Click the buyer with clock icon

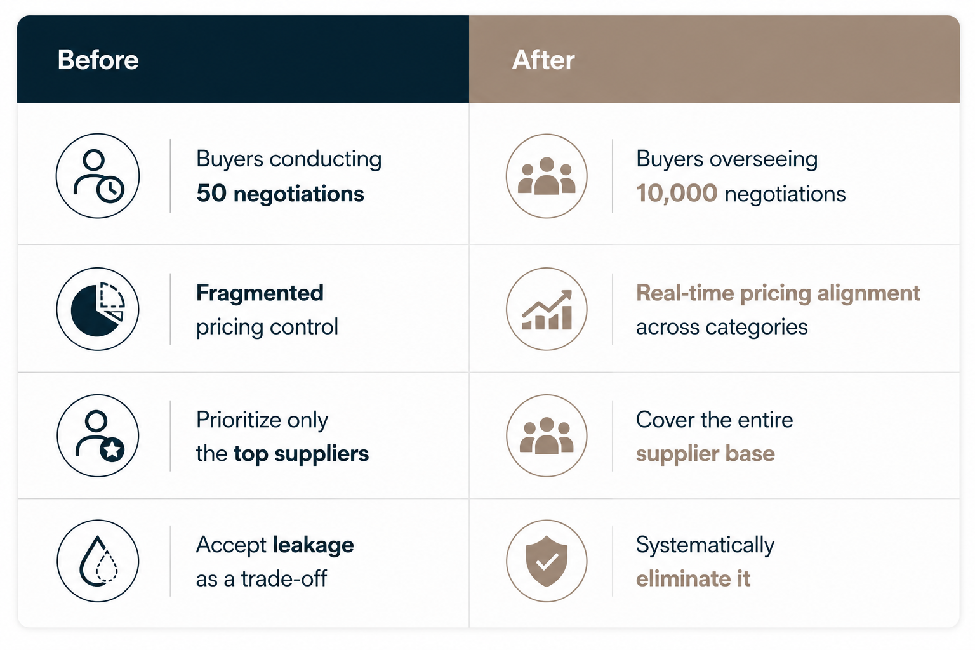point(98,176)
